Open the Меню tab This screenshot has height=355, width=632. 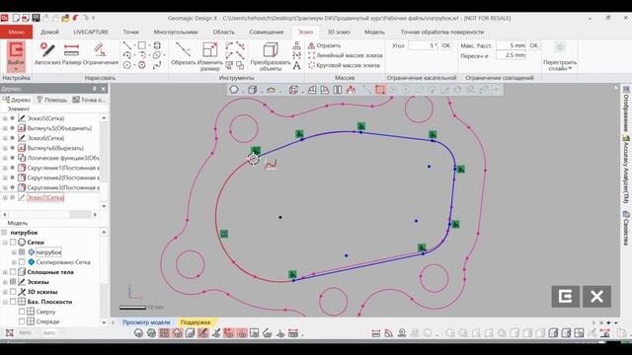point(16,32)
